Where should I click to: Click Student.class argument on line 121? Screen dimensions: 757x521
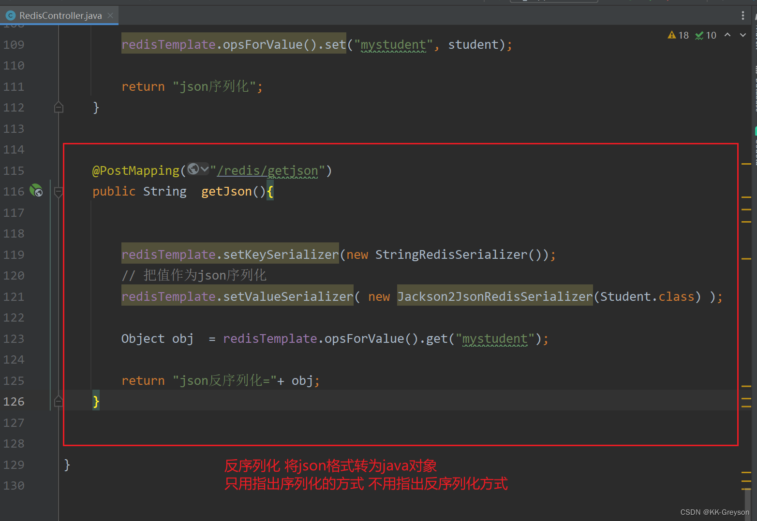[x=647, y=296]
